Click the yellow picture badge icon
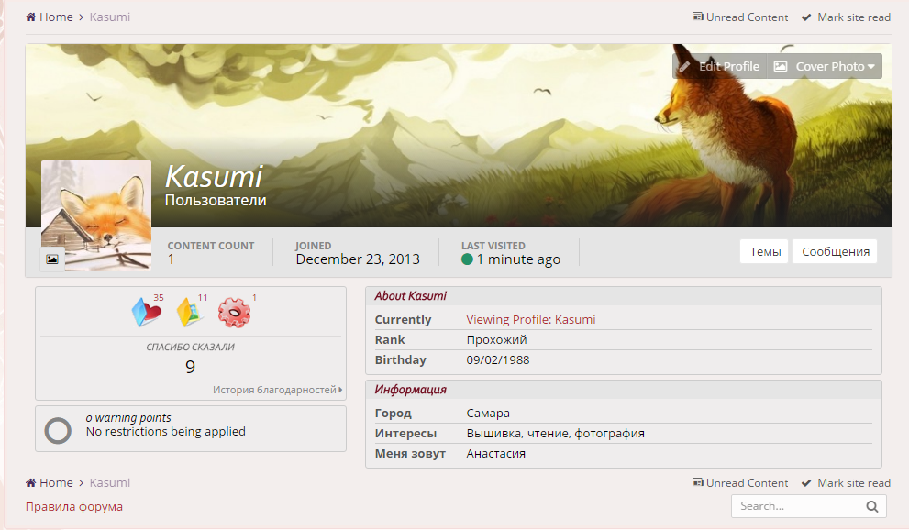This screenshot has width=909, height=530. (x=189, y=313)
